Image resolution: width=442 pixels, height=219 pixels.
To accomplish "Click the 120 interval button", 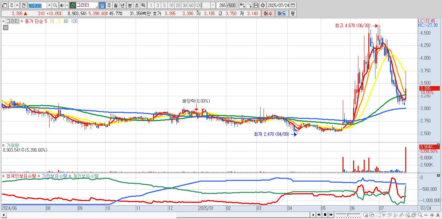I will click(198, 5).
